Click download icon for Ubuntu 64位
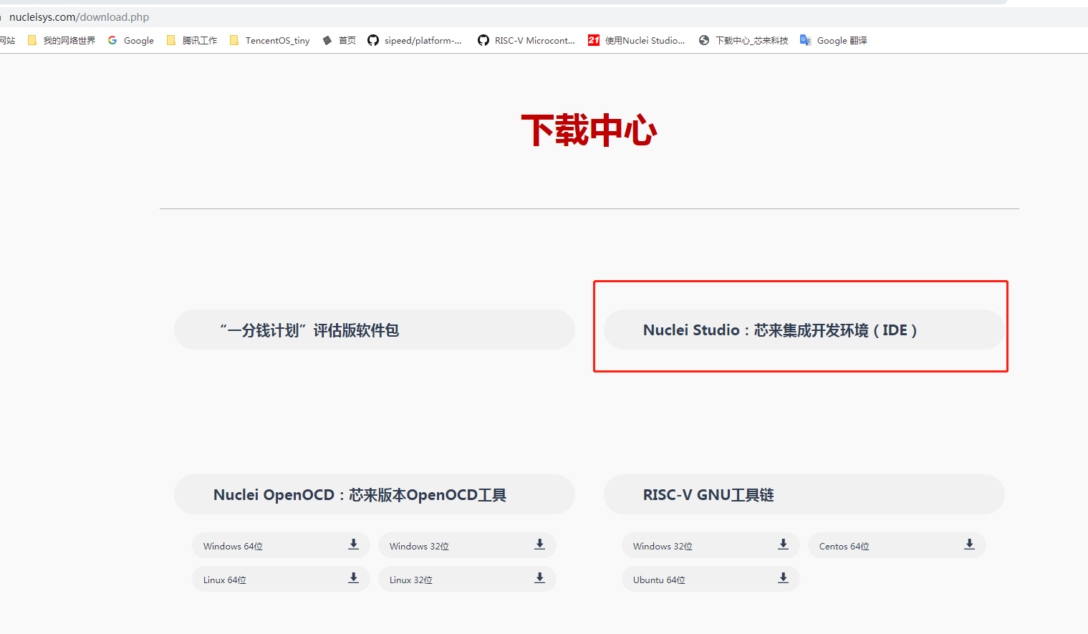 [783, 578]
